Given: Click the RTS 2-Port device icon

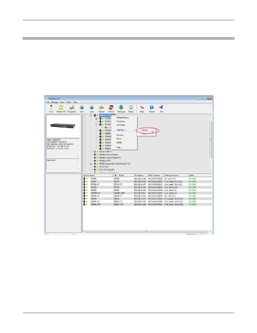Looking at the screenshot, I should (x=95, y=167).
